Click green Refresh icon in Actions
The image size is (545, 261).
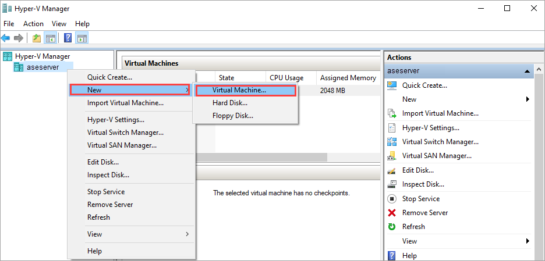[x=392, y=227]
